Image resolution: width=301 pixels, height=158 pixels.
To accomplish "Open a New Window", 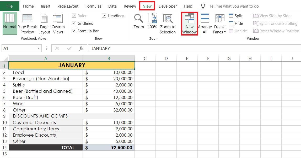I will [190, 24].
